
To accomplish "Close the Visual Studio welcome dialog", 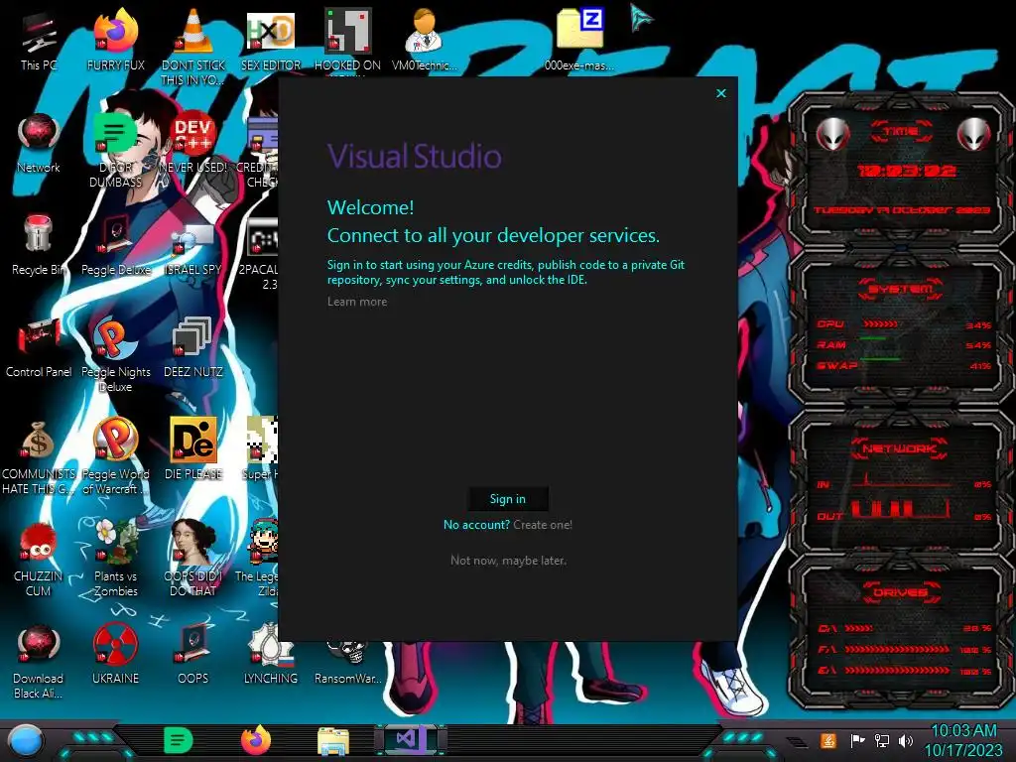I will click(x=721, y=93).
